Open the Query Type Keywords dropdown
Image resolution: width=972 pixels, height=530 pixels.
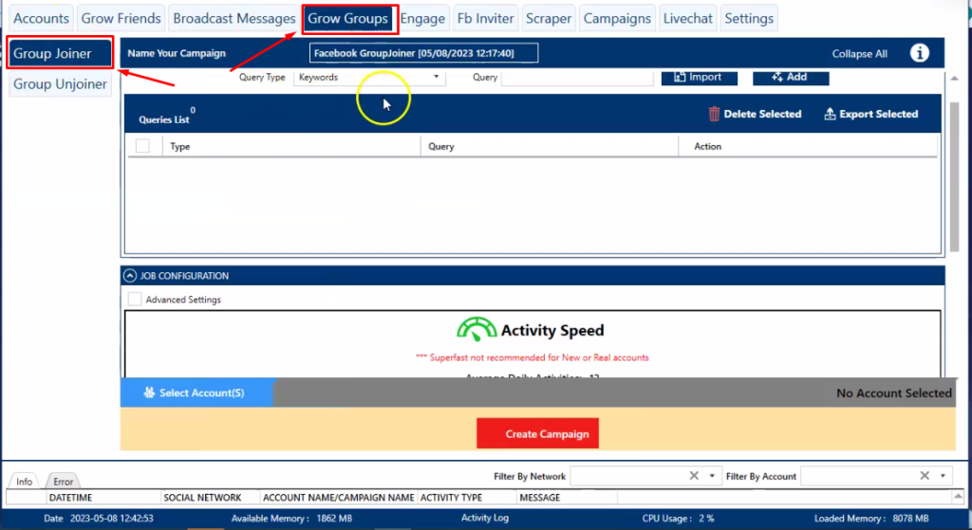click(x=369, y=78)
